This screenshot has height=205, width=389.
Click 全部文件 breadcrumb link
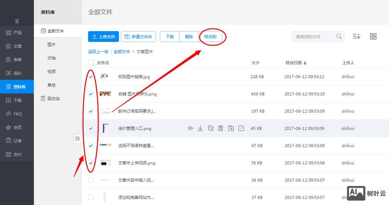(122, 52)
